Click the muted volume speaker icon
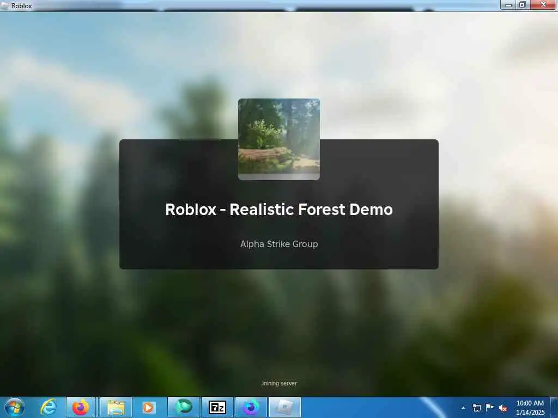 (x=503, y=408)
